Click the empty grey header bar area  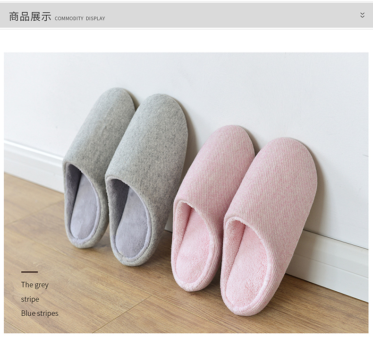pos(227,16)
